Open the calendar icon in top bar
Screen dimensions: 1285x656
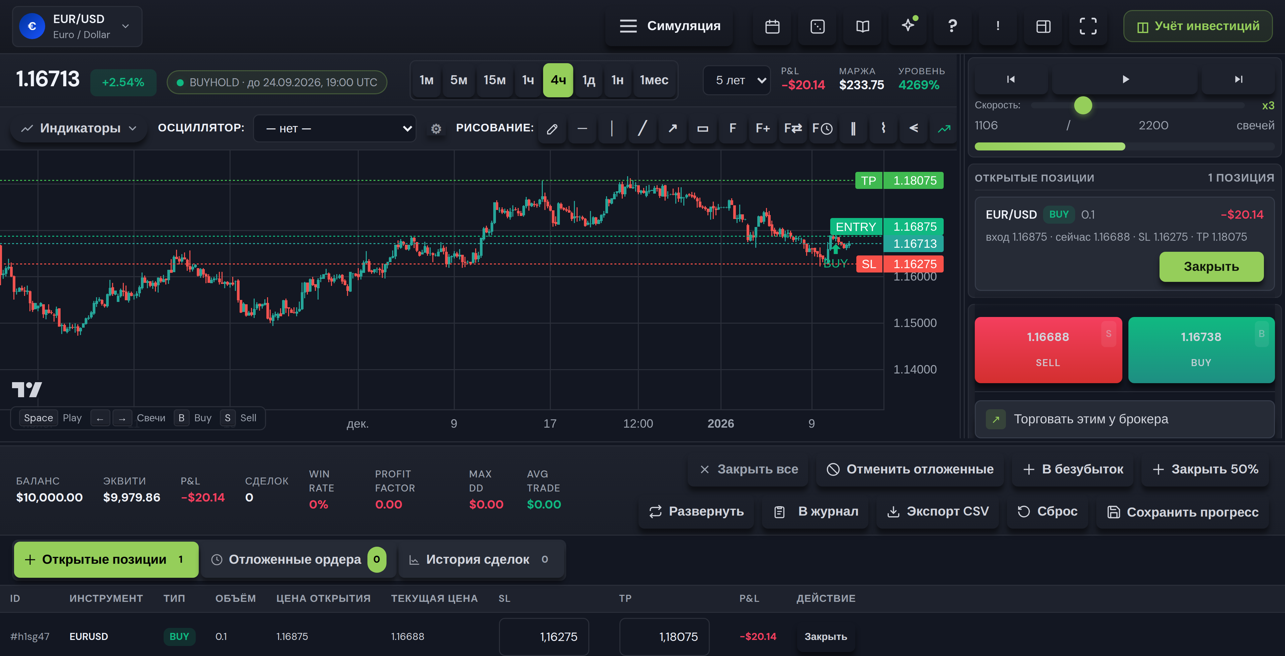tap(772, 26)
